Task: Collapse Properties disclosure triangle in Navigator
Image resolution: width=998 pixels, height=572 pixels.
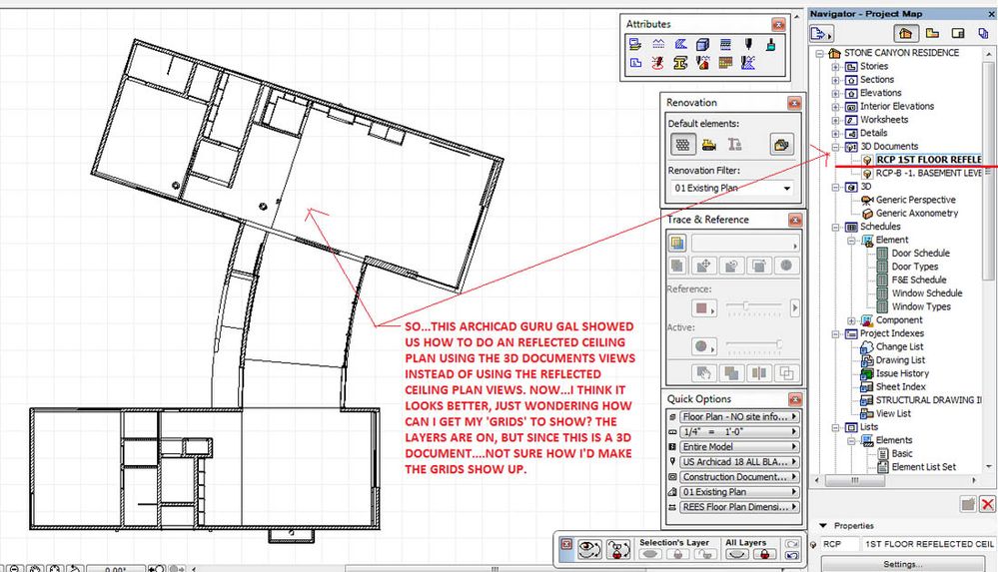Action: tap(822, 525)
